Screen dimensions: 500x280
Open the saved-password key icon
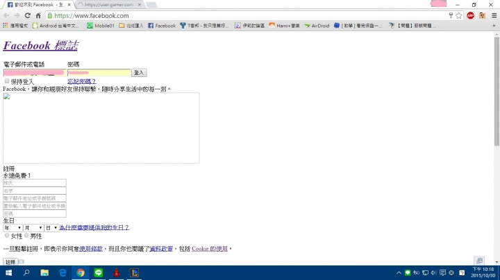[451, 15]
